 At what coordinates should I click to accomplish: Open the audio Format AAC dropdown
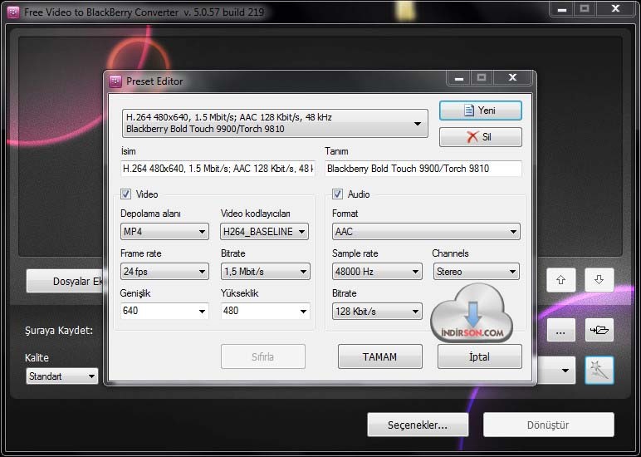tap(426, 232)
